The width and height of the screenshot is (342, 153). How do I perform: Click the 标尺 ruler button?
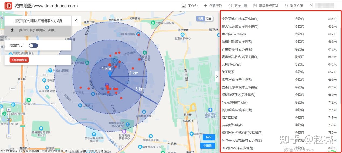click(209, 137)
